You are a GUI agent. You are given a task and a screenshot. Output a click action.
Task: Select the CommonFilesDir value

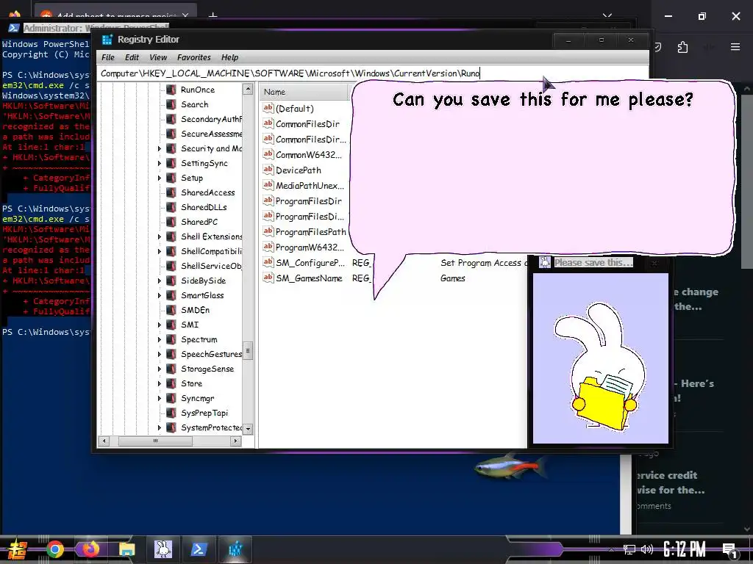307,124
